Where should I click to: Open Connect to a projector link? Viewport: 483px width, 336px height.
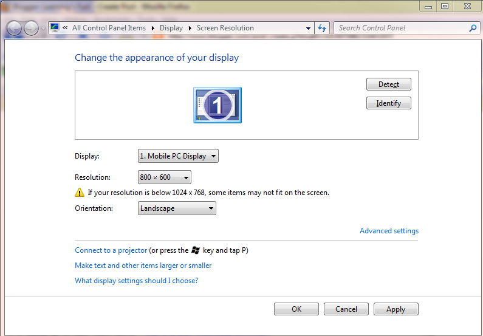click(111, 250)
